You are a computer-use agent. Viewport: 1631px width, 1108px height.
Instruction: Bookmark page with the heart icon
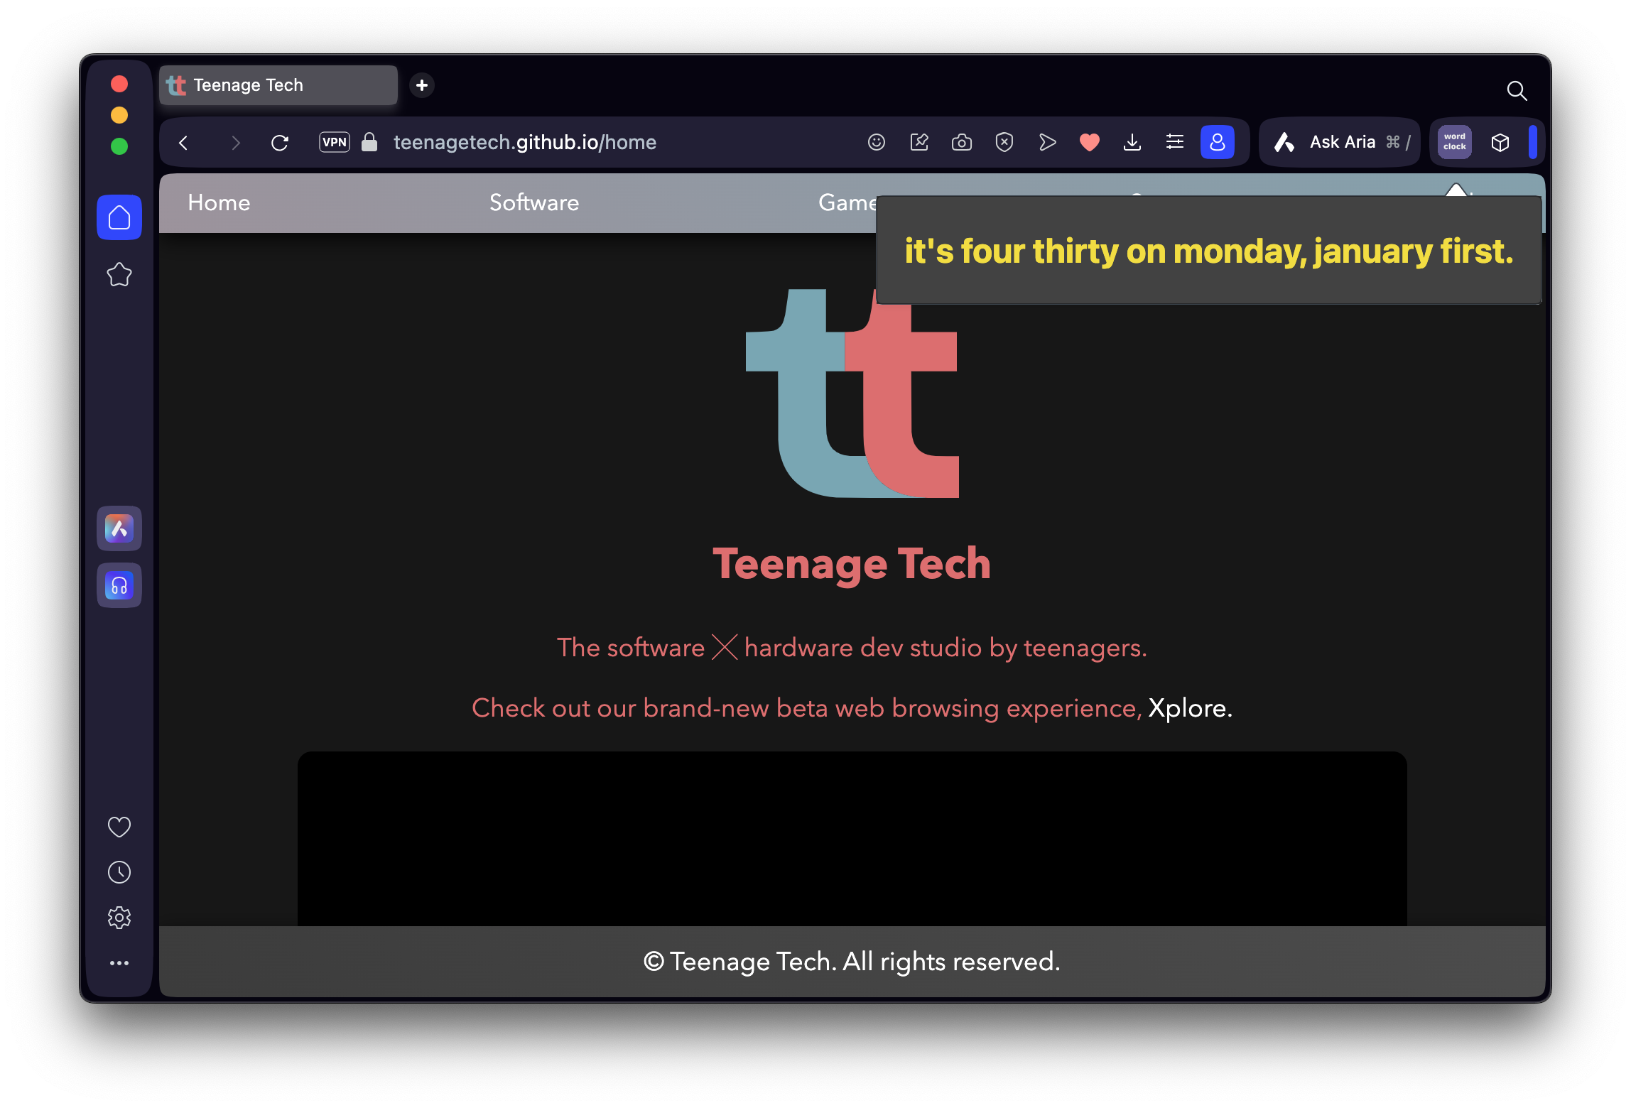tap(1090, 142)
